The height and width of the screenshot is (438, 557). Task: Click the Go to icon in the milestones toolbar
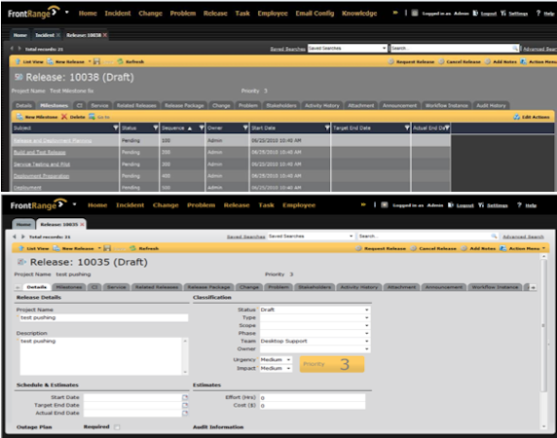click(92, 117)
